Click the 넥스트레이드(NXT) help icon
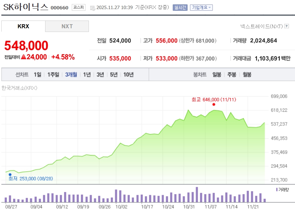 click(287, 26)
